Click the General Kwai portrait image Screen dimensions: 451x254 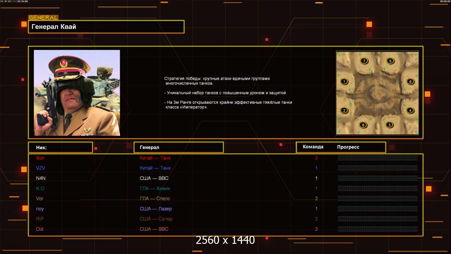point(77,93)
